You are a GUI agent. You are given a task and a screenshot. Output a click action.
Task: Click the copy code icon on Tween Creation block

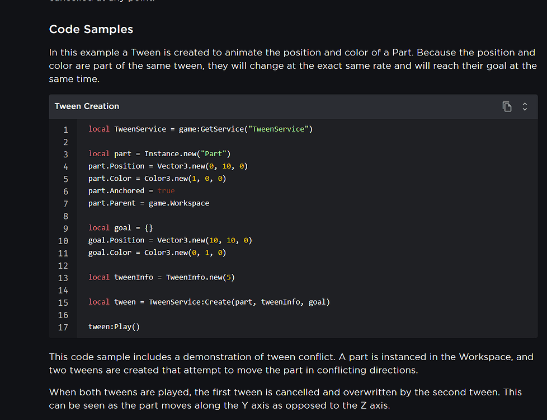(x=507, y=106)
